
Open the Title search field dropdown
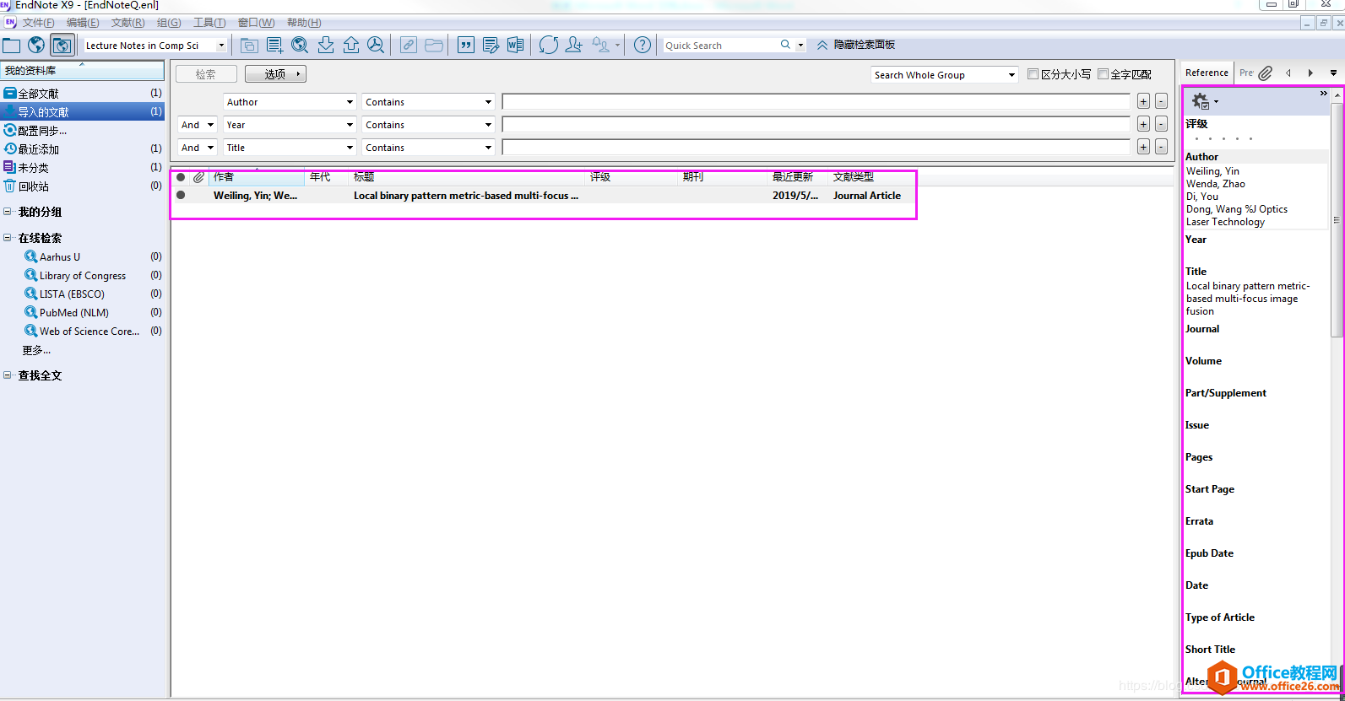[x=350, y=148]
